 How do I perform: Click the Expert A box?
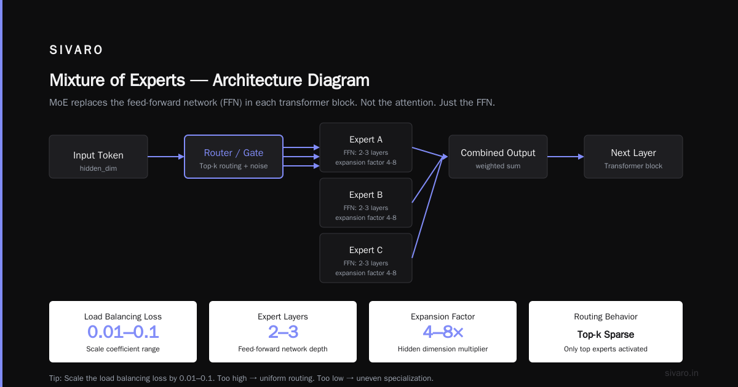click(366, 147)
